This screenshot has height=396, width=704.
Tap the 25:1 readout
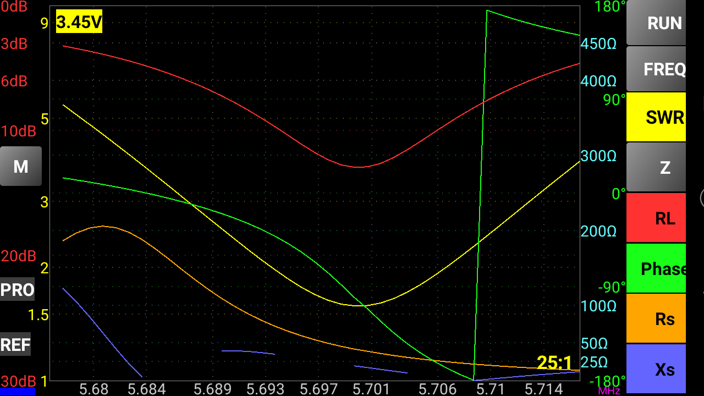554,362
